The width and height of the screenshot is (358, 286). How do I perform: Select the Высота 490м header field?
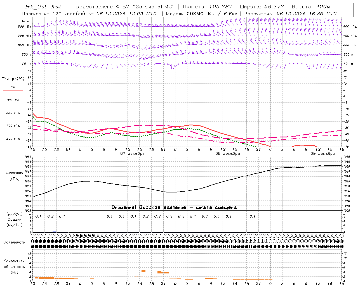point(311,7)
